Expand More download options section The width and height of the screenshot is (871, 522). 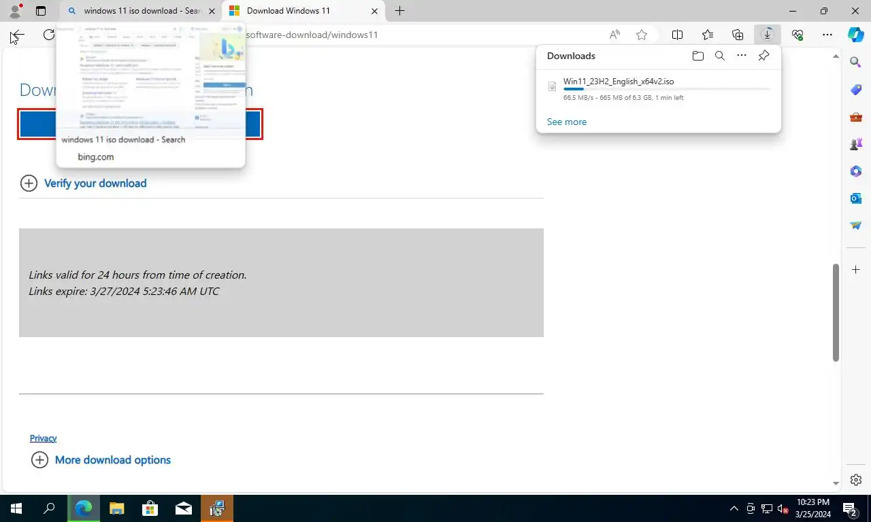tap(101, 460)
